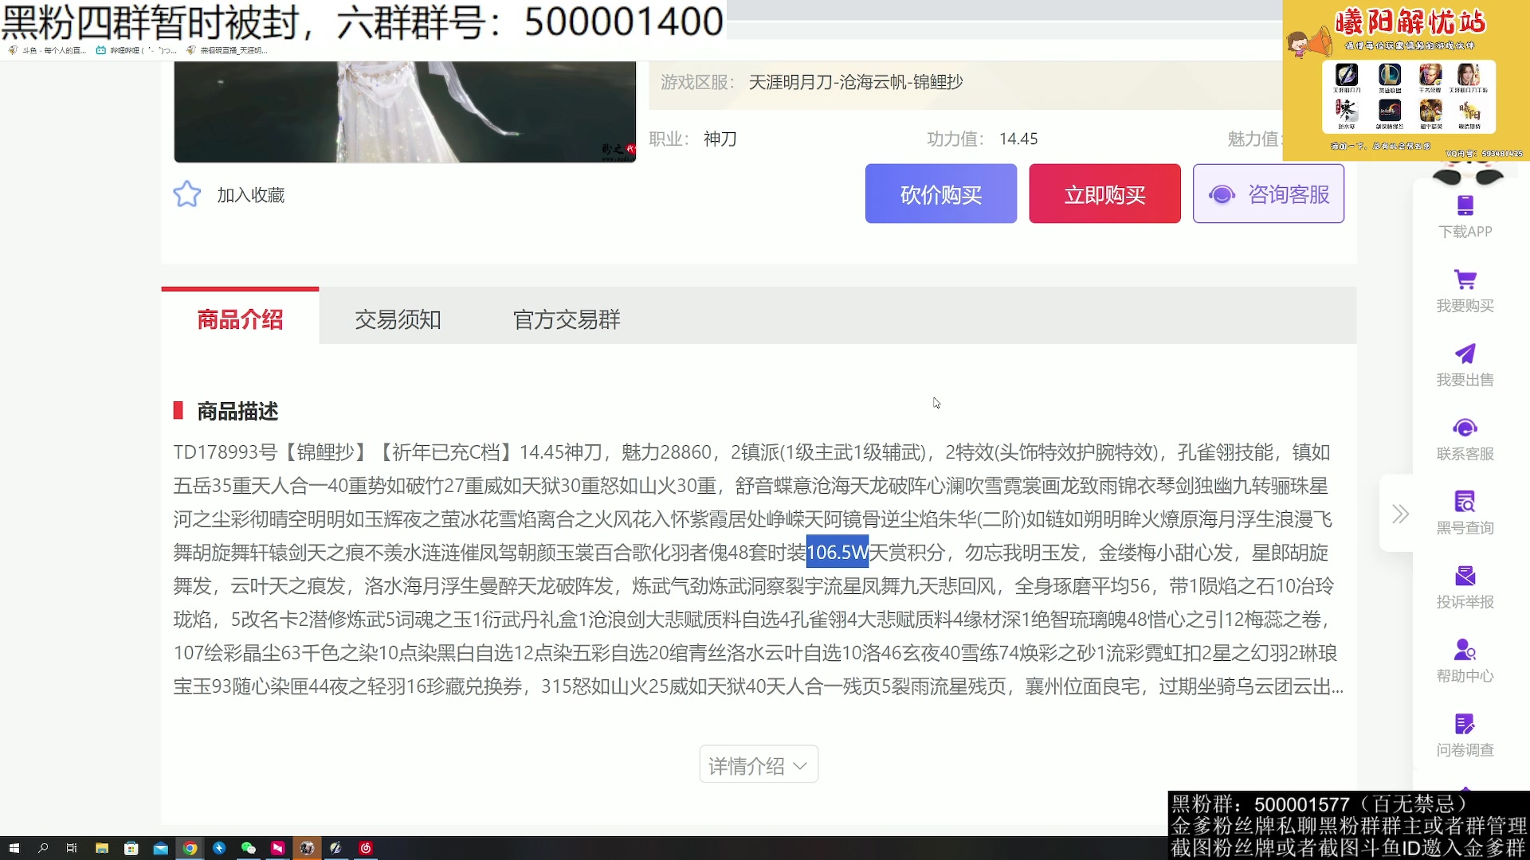Screen dimensions: 1530x860
Task: Click the 立即购买 buy now button
Action: tap(1104, 193)
